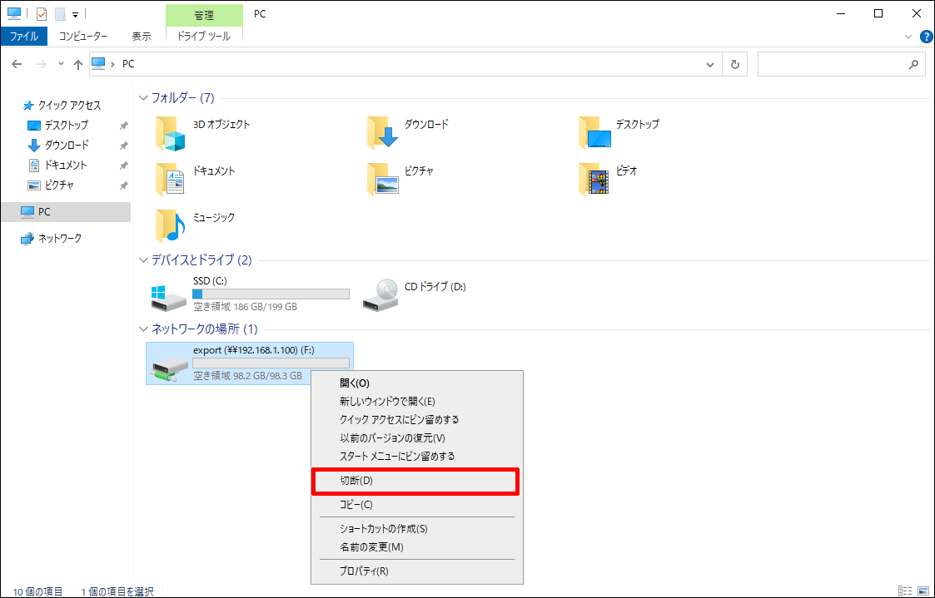935x598 pixels.
Task: Click the Back navigation arrow
Action: tap(17, 64)
